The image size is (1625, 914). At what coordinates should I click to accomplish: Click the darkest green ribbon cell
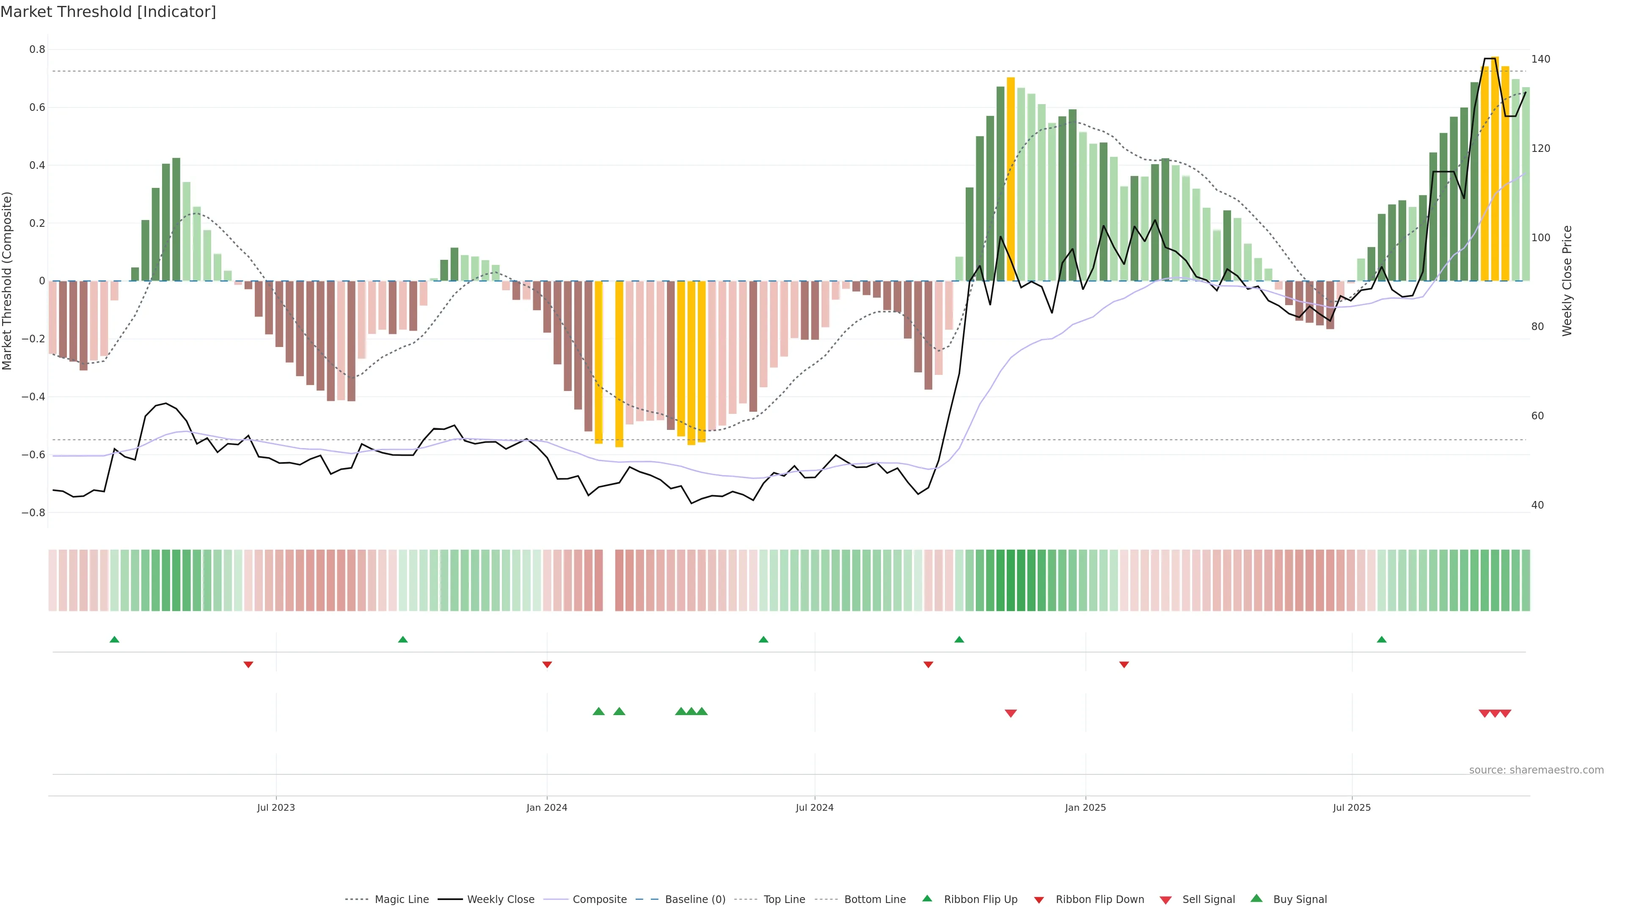click(x=1011, y=580)
